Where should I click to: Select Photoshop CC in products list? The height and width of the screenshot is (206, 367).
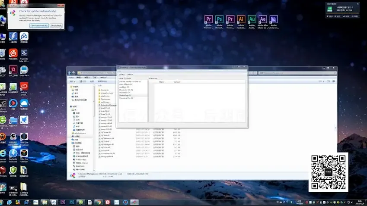click(x=125, y=95)
